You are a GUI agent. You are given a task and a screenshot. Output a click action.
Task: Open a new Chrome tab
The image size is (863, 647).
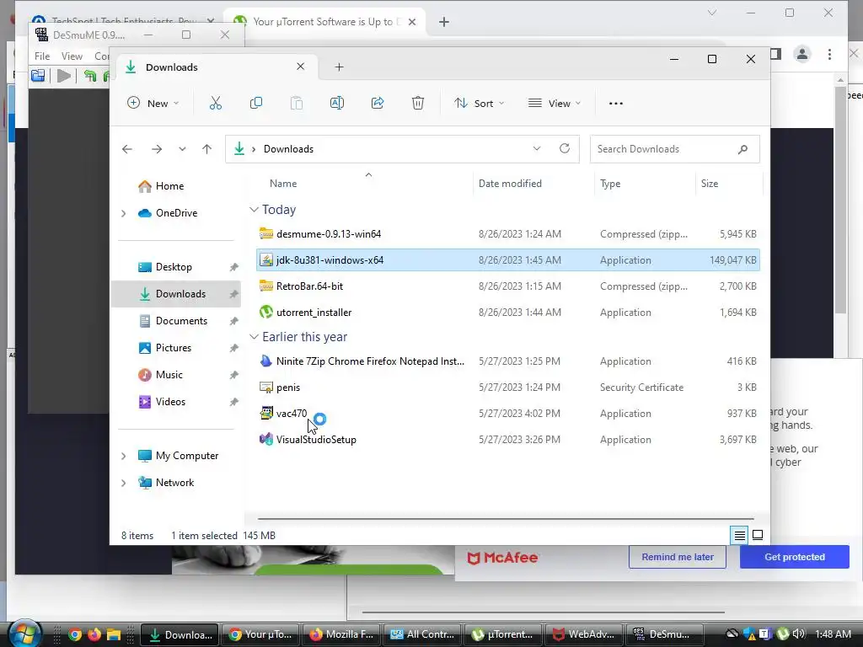pyautogui.click(x=444, y=22)
